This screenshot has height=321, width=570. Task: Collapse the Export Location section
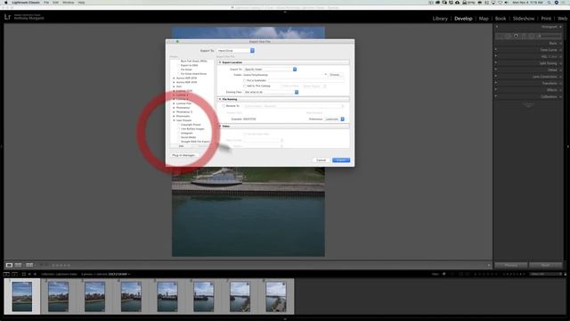[220, 62]
